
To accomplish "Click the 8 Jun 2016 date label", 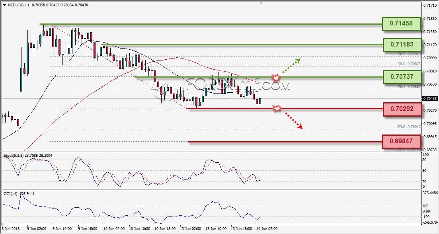I will (11, 229).
